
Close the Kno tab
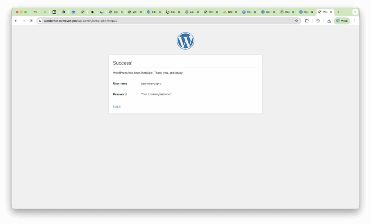[x=312, y=12]
